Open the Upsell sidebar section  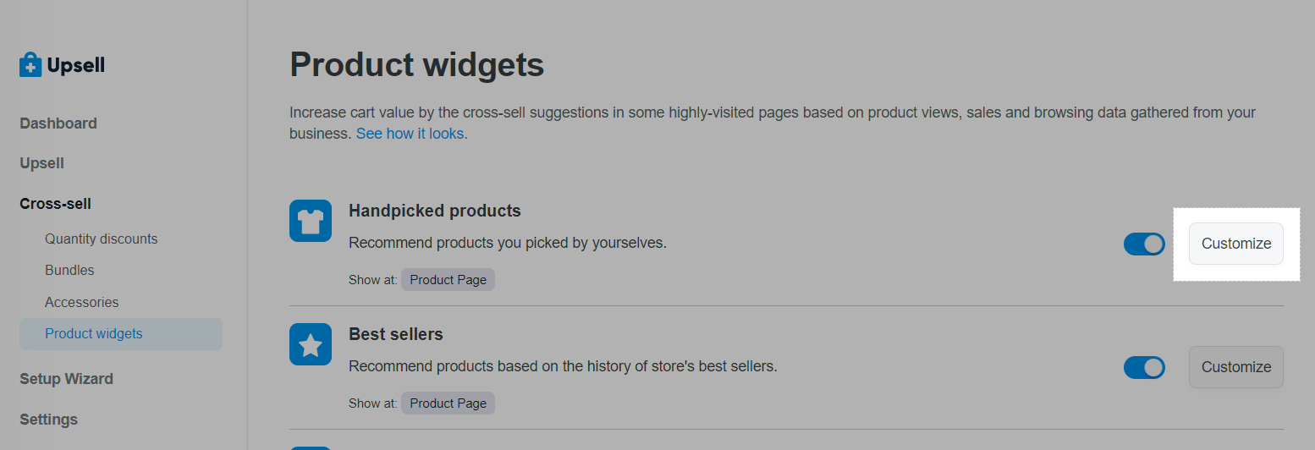[42, 163]
